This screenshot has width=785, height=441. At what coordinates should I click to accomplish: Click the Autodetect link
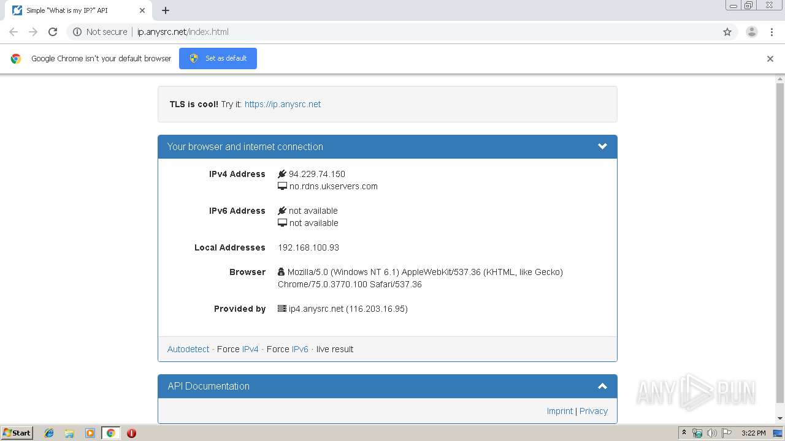point(188,349)
